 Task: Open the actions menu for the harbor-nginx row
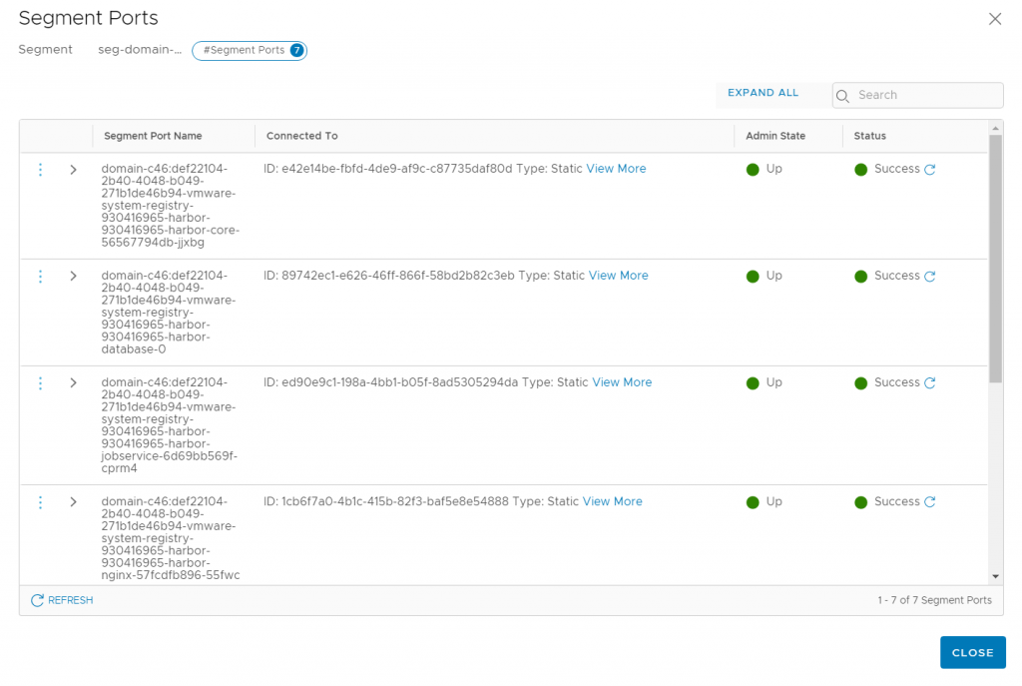click(x=40, y=501)
